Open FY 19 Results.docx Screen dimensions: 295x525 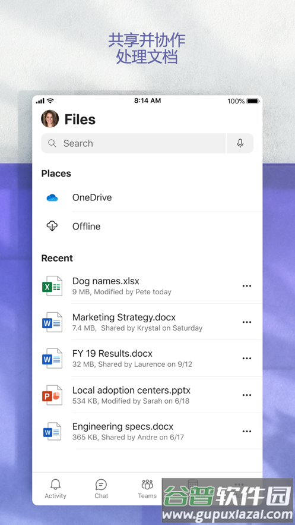pyautogui.click(x=147, y=359)
